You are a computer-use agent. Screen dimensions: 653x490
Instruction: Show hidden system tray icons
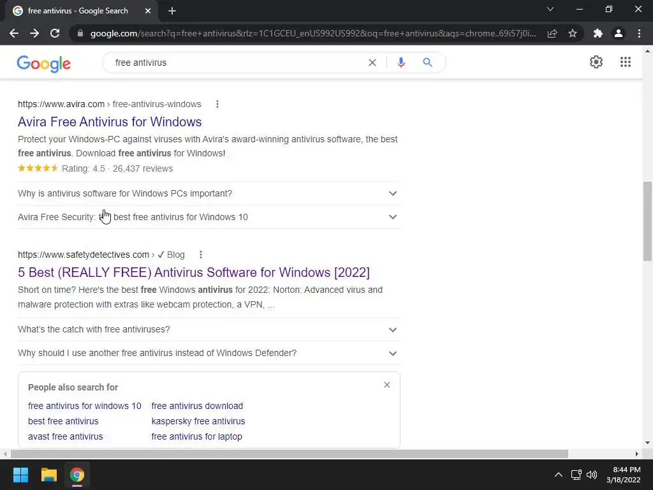559,475
